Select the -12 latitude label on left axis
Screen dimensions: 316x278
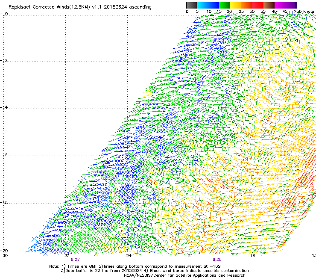tap(4, 61)
